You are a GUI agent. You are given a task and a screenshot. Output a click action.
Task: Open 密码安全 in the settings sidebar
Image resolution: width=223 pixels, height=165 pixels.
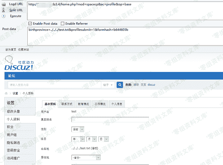click(14, 150)
